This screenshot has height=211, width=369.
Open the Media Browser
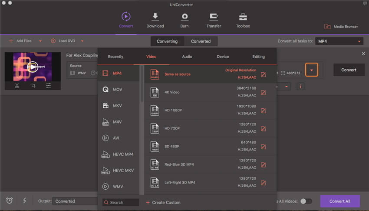click(341, 27)
